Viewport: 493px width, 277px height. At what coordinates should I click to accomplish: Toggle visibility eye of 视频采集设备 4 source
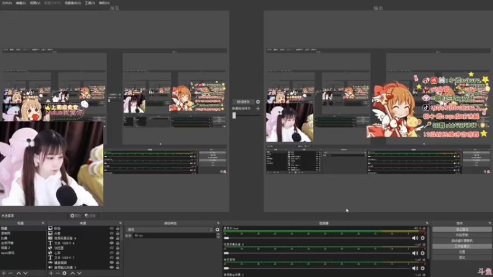[112, 238]
